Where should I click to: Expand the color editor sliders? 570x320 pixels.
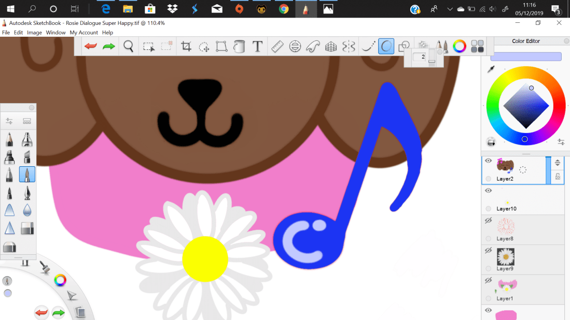561,141
